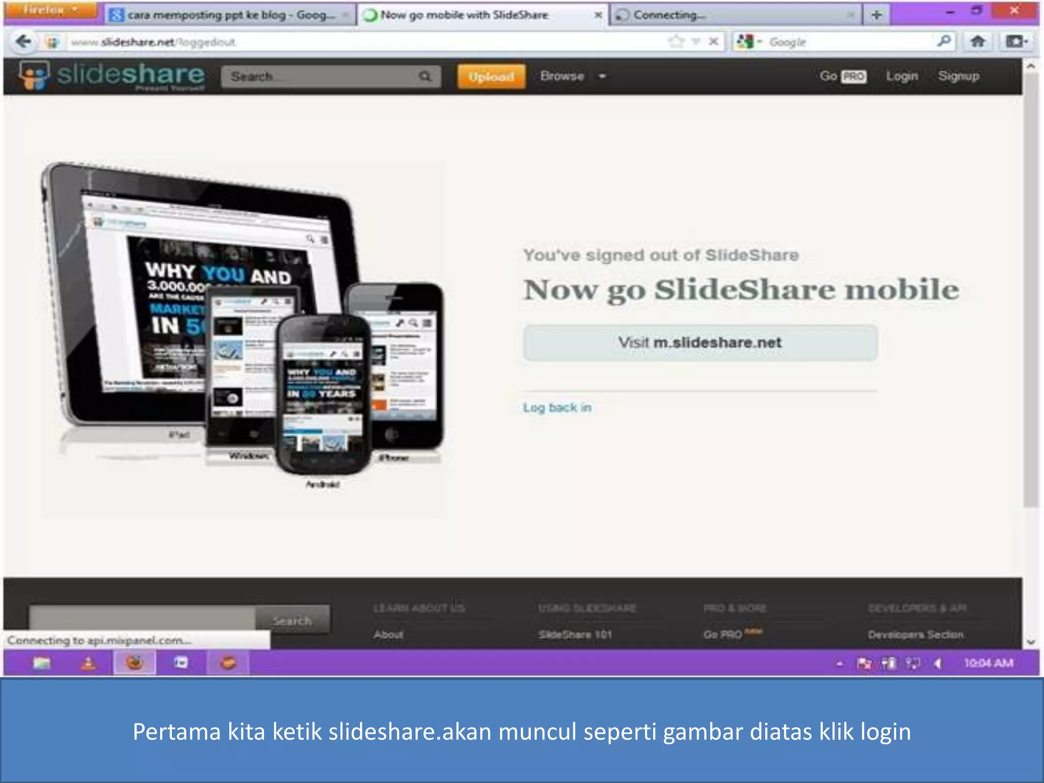Click the volume icon in system tray
Viewport: 1044px width, 783px height.
coord(937,663)
